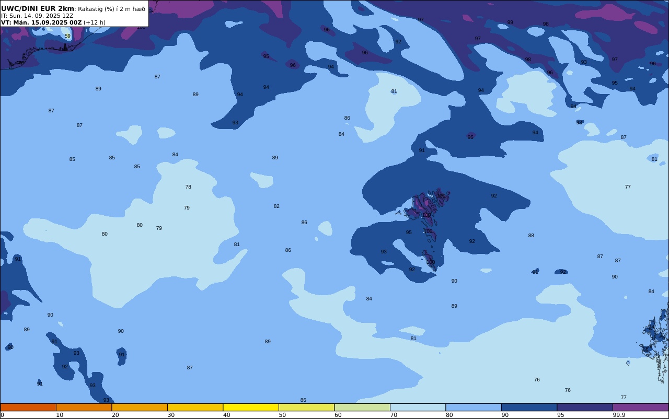Pick the light green 60–70 legend swatch

[362, 407]
